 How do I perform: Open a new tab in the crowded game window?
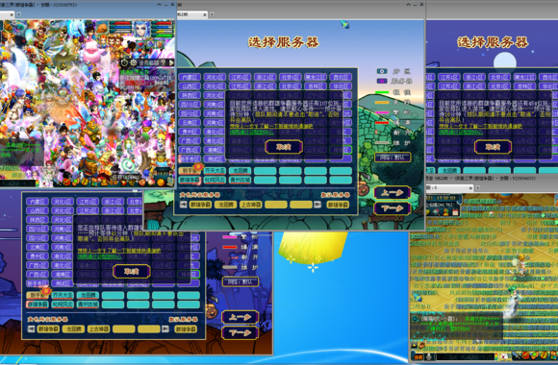point(19,14)
